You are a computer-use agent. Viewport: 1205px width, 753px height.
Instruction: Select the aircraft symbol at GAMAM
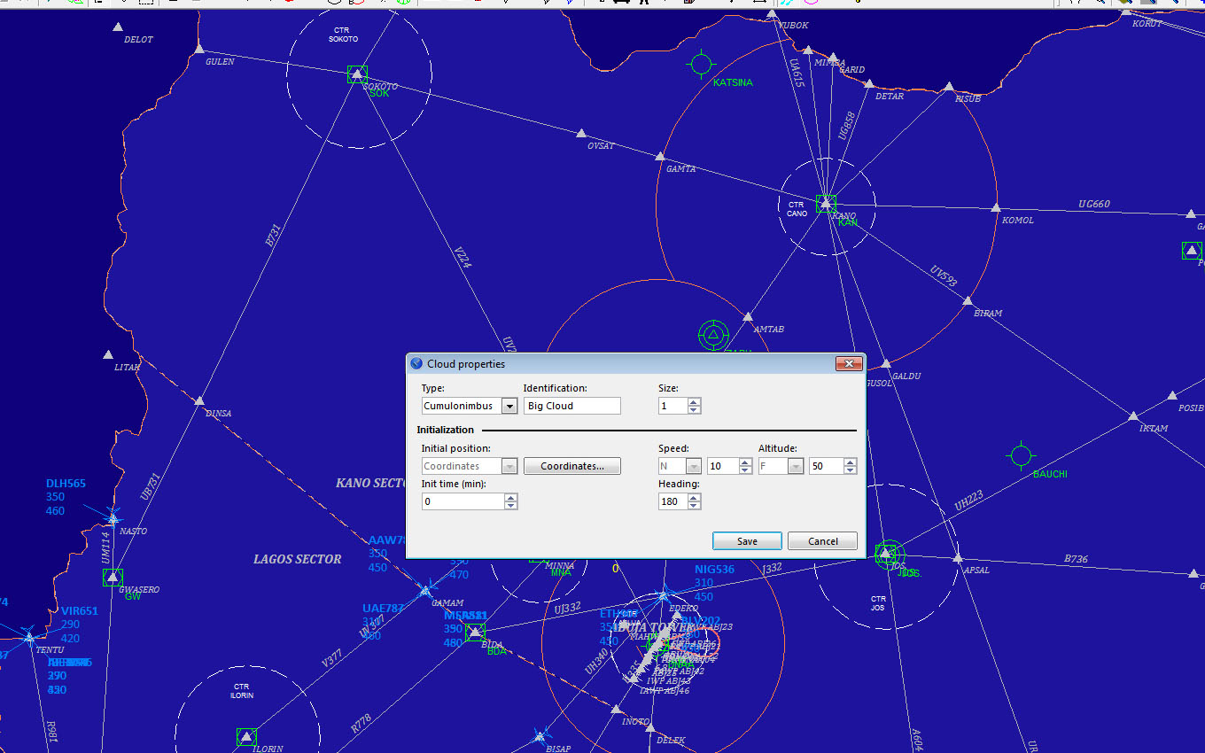click(x=424, y=591)
